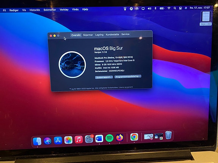Minimize the About This Mac window
The height and width of the screenshot is (163, 218).
tap(55, 36)
